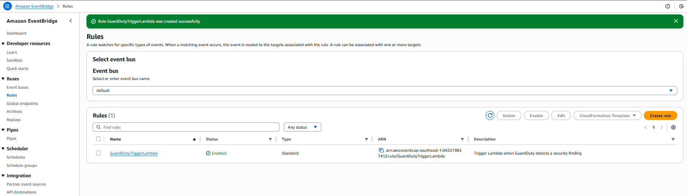Copy the rule ARN icon
The height and width of the screenshot is (196, 687).
tap(381, 150)
